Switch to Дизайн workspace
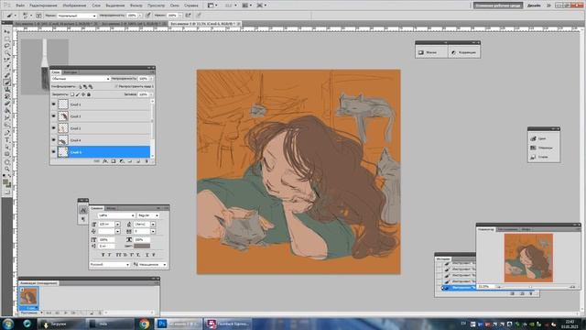586x330 pixels. tap(534, 5)
